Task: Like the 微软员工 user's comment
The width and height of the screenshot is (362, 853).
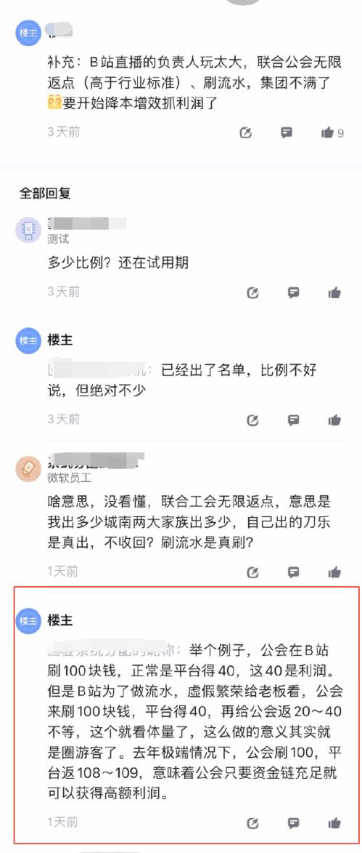Action: [x=334, y=572]
